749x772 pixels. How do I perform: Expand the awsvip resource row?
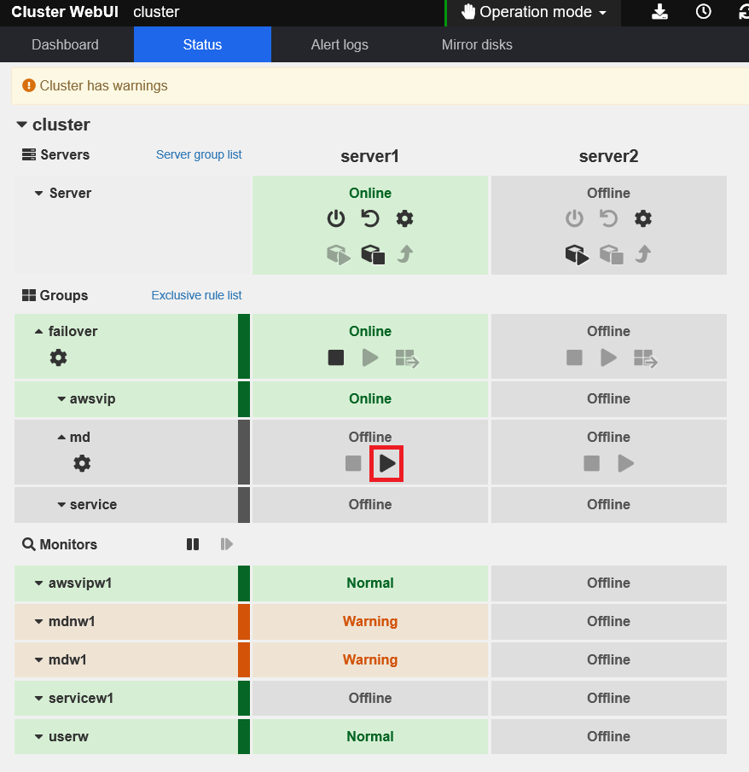(x=61, y=399)
